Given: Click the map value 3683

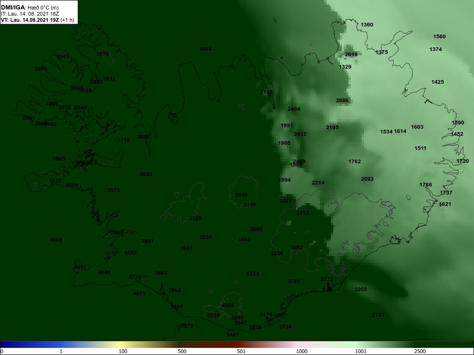Looking at the screenshot, I should pos(297,248).
